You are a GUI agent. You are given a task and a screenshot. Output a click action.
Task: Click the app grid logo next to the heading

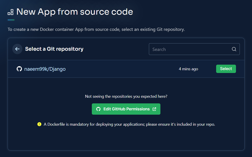pos(10,12)
